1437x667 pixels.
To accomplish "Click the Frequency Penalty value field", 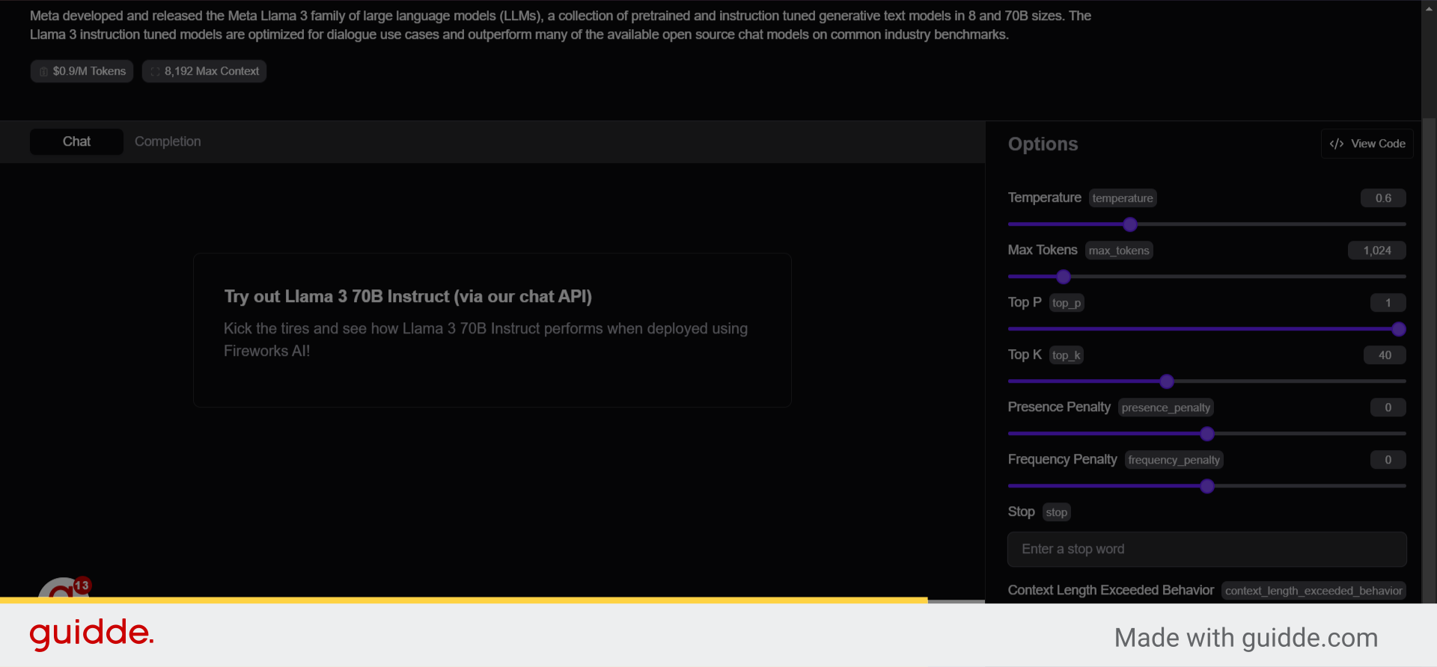I will (x=1388, y=460).
